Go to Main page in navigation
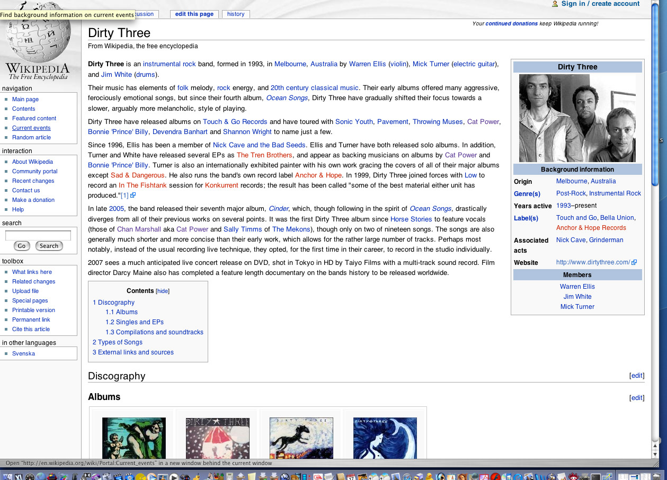This screenshot has width=667, height=480. (25, 99)
